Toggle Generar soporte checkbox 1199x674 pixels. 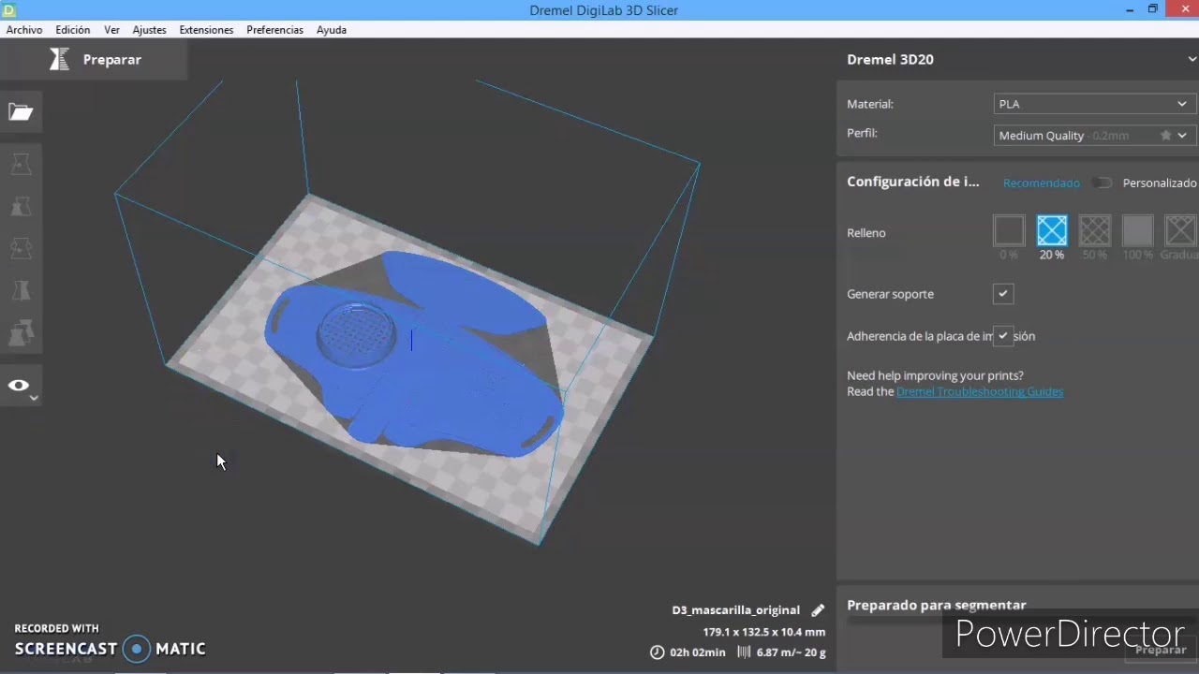coord(1003,294)
